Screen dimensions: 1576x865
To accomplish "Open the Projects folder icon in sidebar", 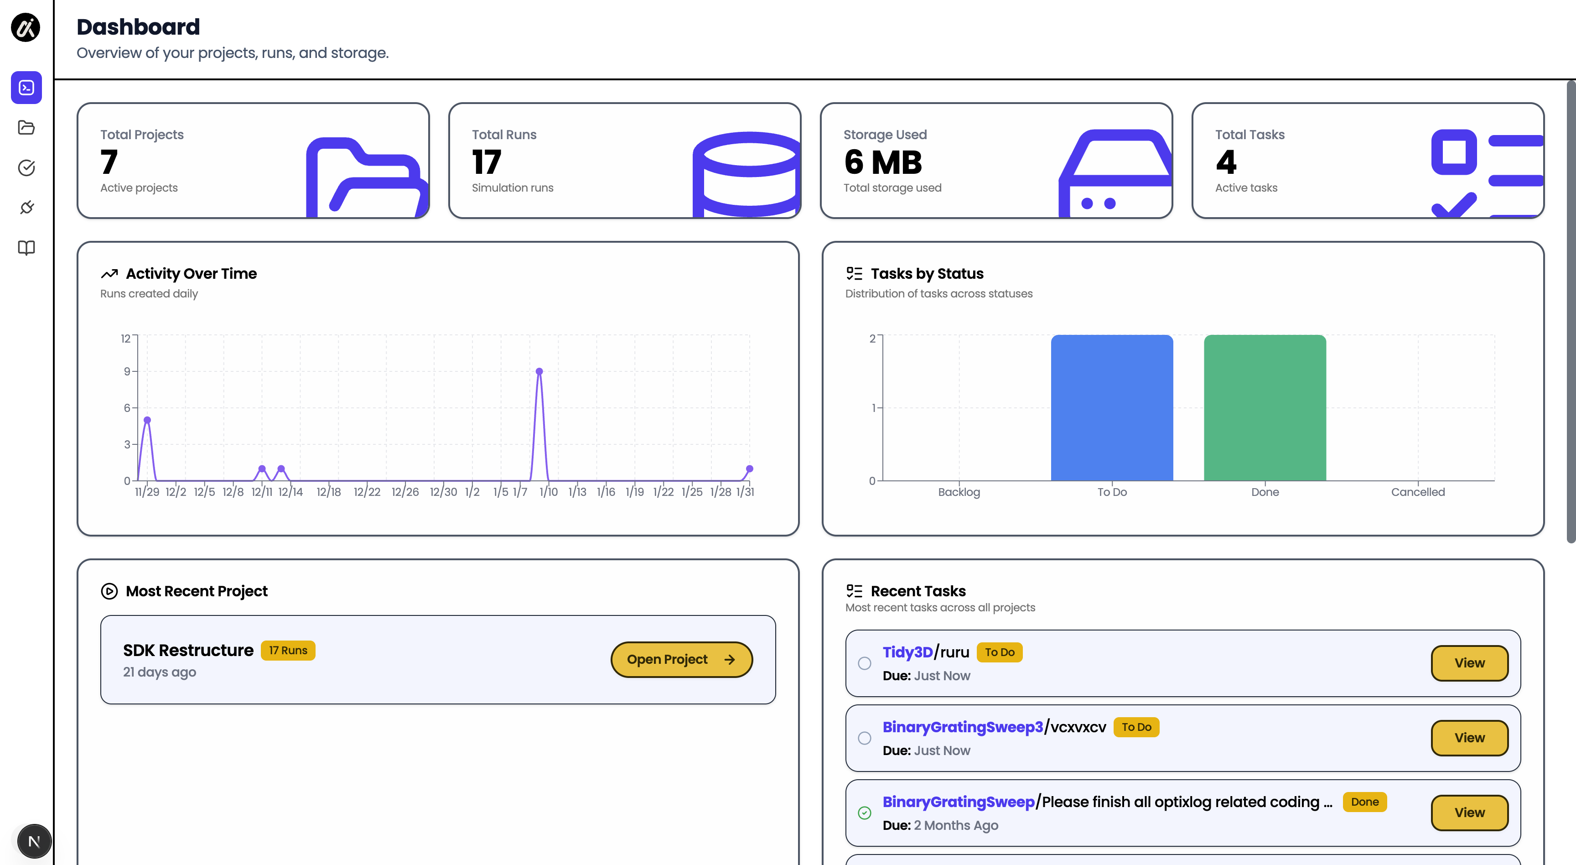I will click(26, 127).
